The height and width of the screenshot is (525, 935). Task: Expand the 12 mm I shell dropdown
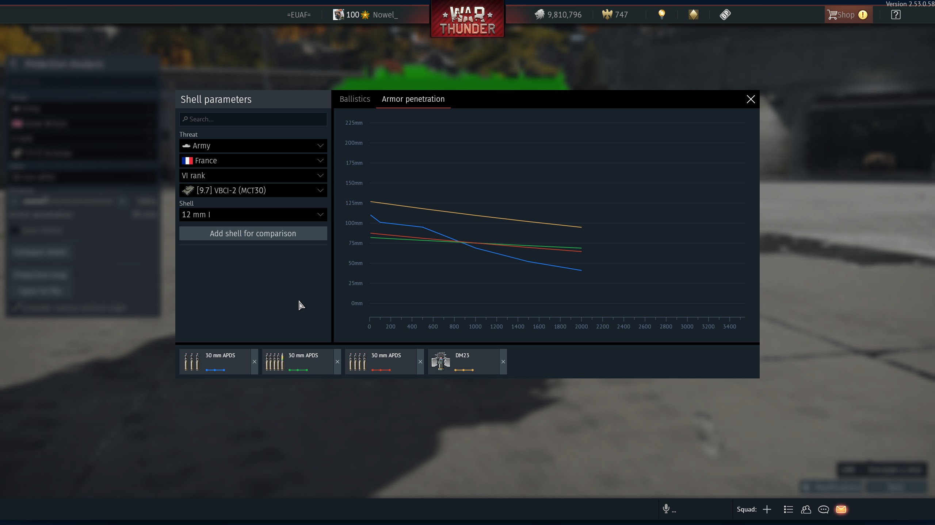tap(253, 215)
